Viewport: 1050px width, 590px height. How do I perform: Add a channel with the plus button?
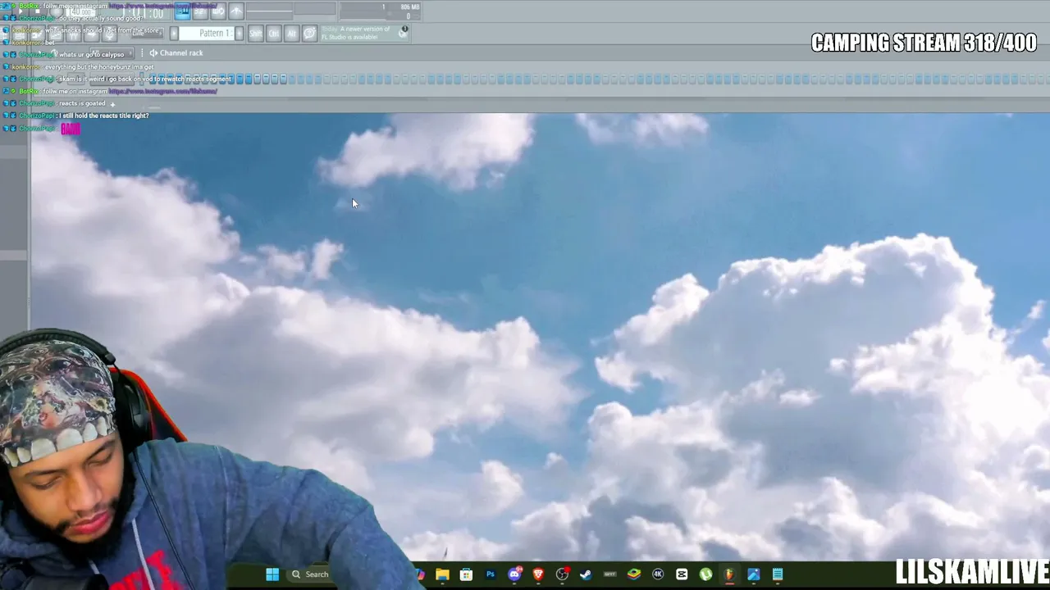pos(112,104)
